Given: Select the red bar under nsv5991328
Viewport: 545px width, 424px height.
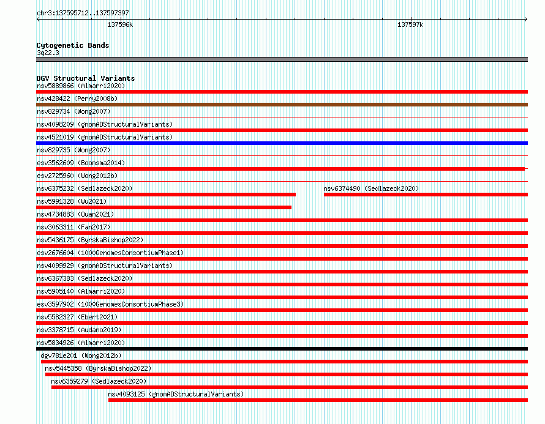Looking at the screenshot, I should 163,207.
